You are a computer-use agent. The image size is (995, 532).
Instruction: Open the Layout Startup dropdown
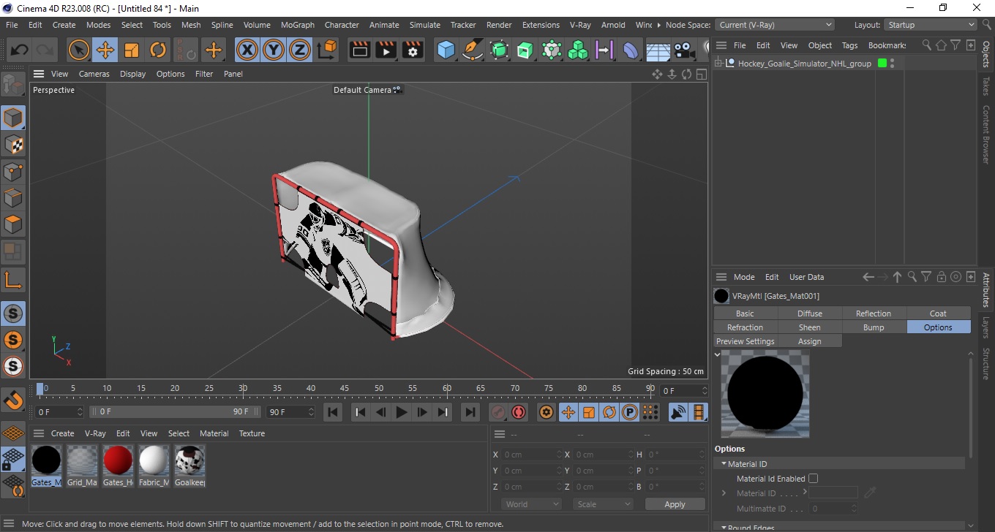point(931,25)
